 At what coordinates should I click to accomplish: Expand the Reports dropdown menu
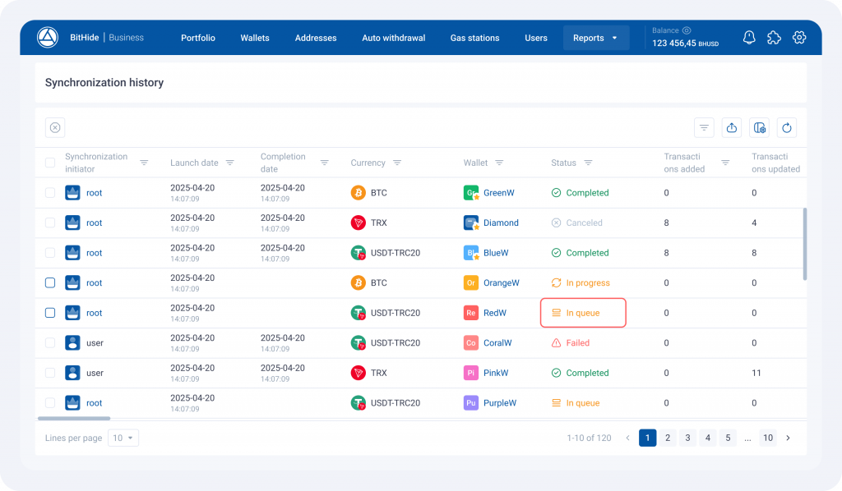595,38
